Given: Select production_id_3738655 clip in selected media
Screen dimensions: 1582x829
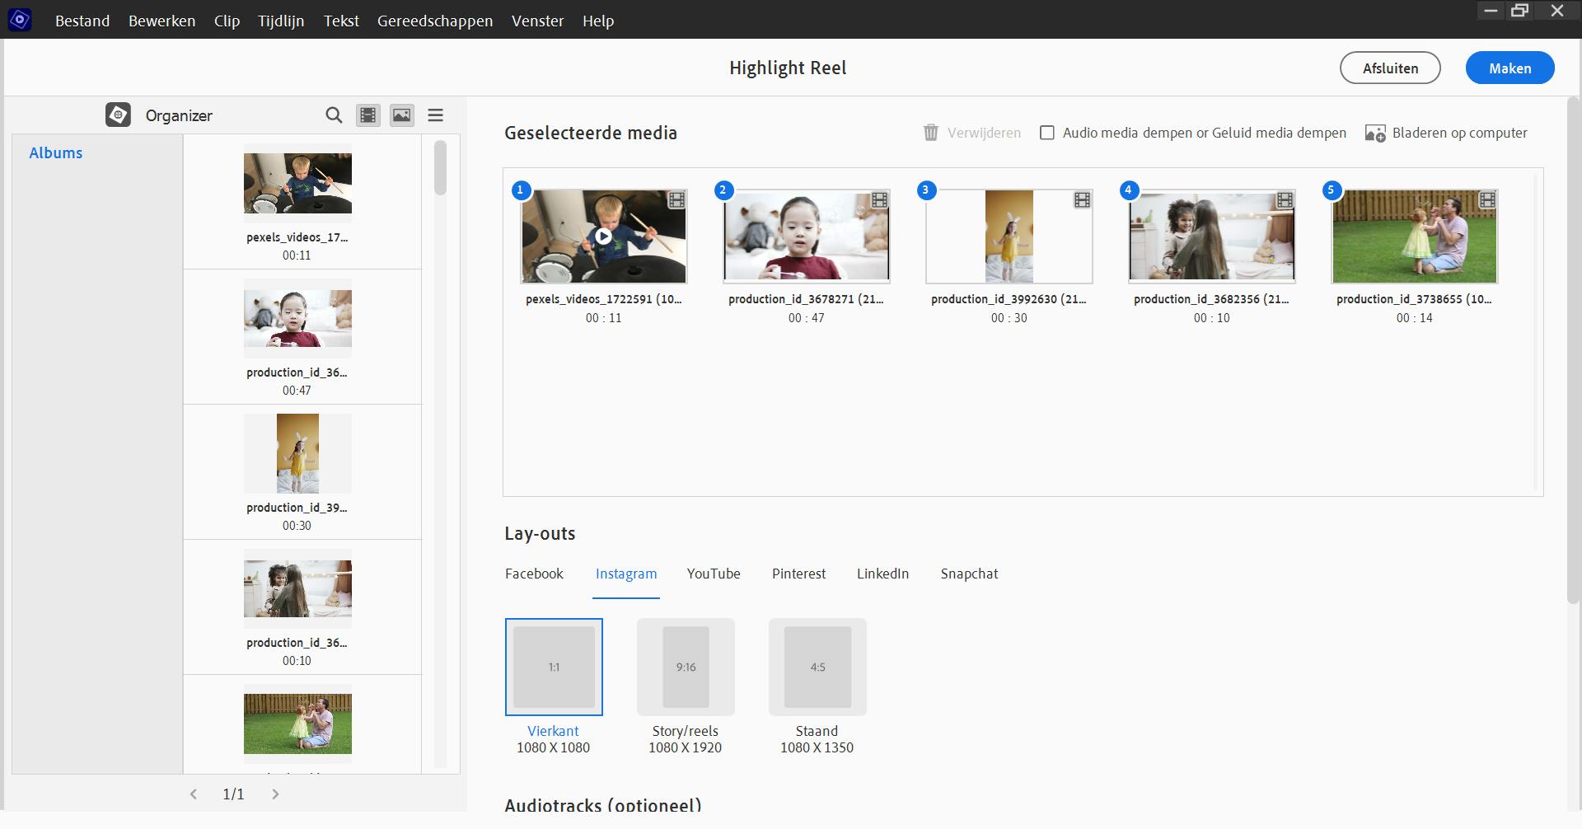Looking at the screenshot, I should pyautogui.click(x=1415, y=237).
